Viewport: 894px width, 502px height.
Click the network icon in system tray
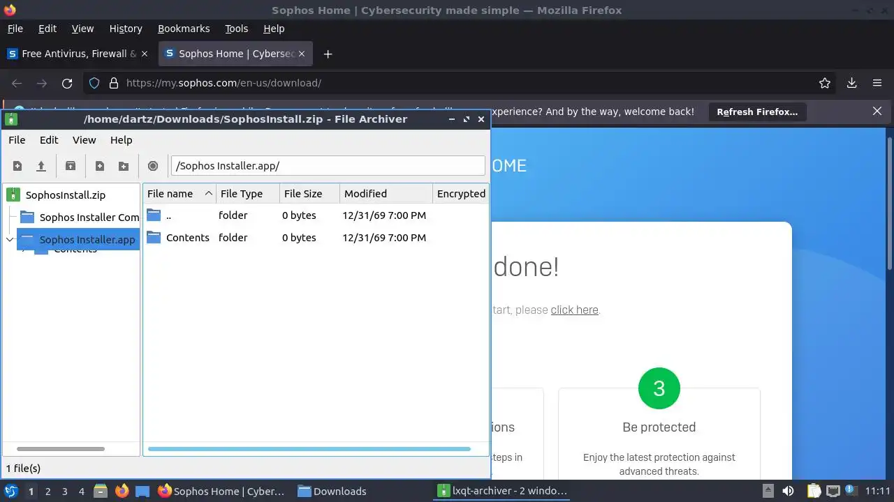tap(833, 491)
